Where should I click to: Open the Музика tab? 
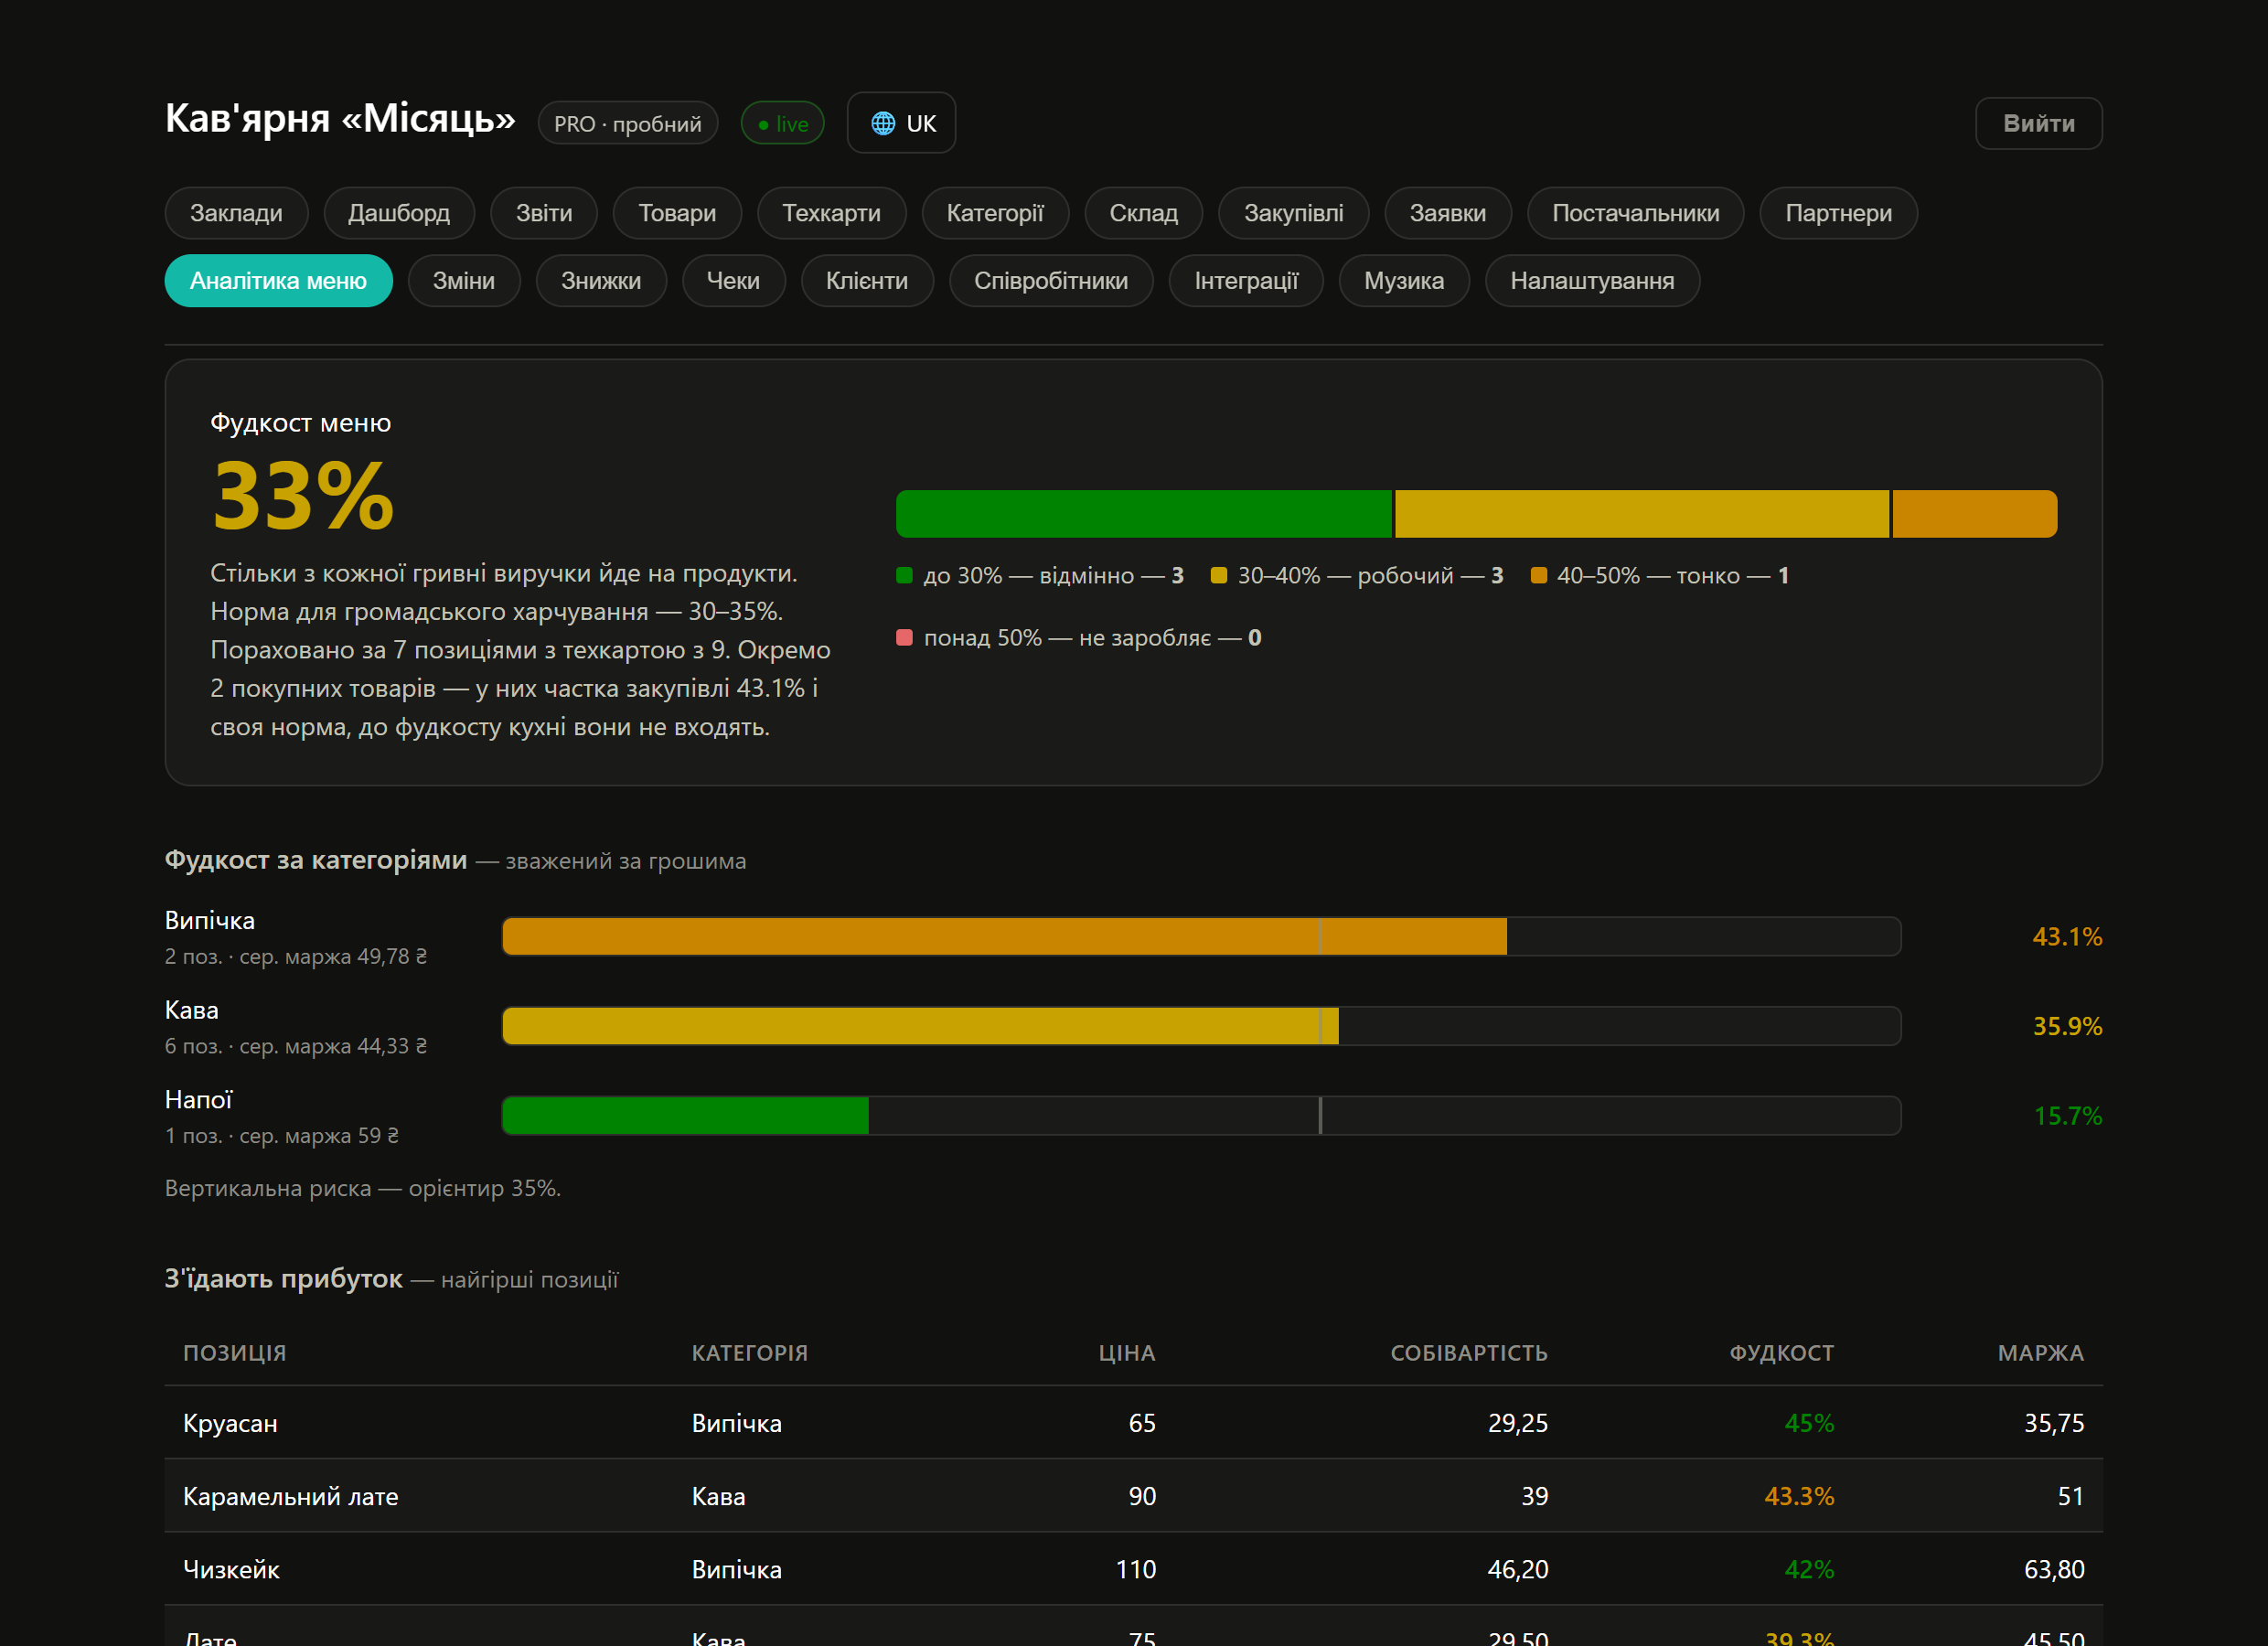(1404, 281)
